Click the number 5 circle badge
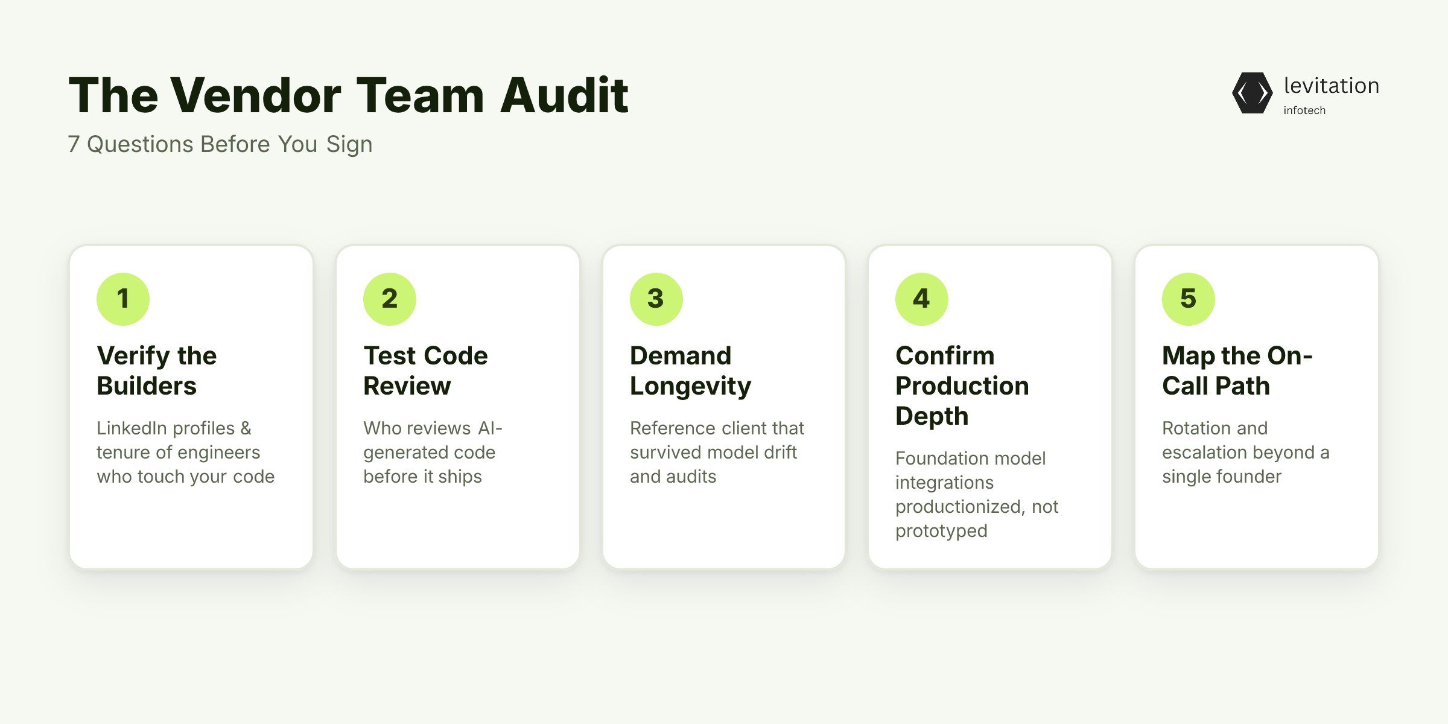This screenshot has width=1448, height=724. tap(1189, 299)
